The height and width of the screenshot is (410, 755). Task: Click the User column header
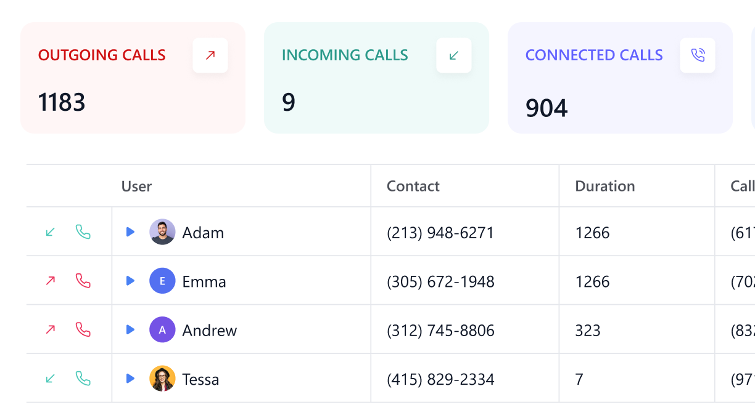136,186
